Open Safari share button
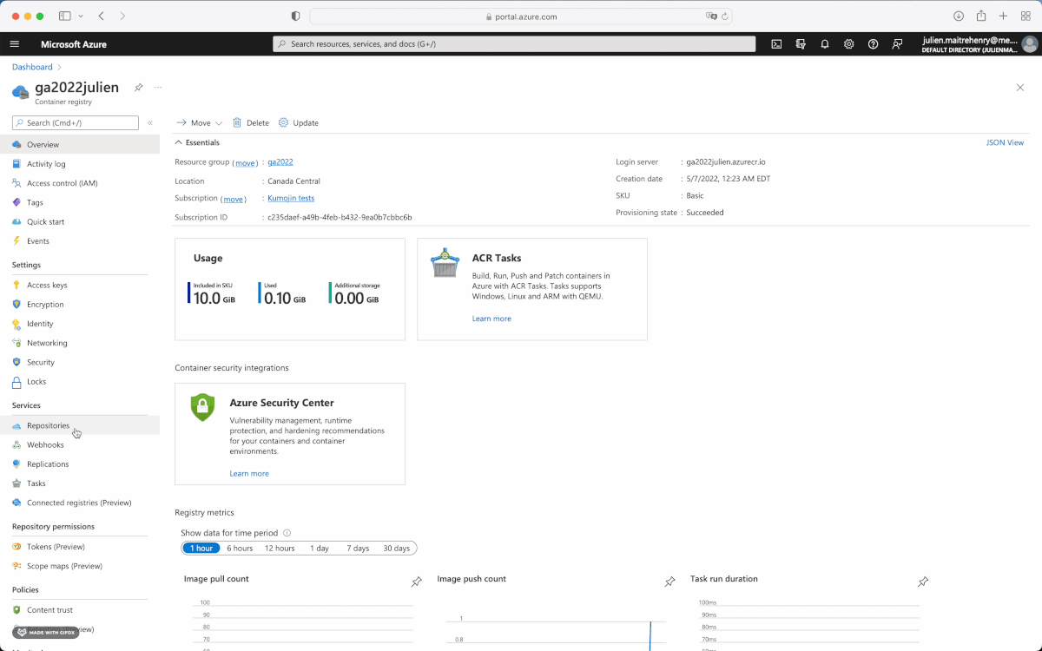This screenshot has height=651, width=1042. tap(981, 16)
